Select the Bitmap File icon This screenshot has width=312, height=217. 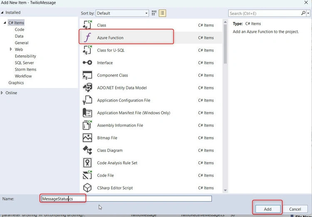pyautogui.click(x=87, y=138)
